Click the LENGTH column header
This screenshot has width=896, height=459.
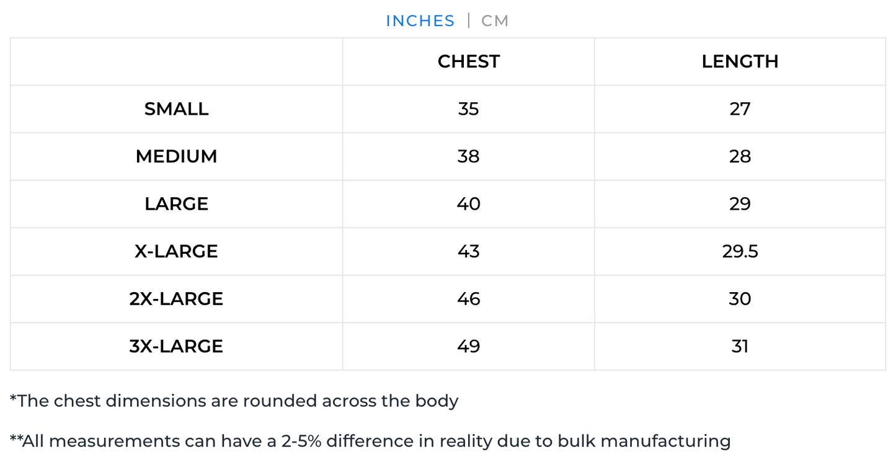[x=740, y=61]
